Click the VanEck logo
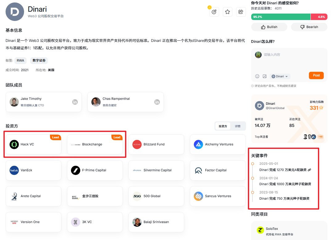This screenshot has width=333, height=240. 14,170
